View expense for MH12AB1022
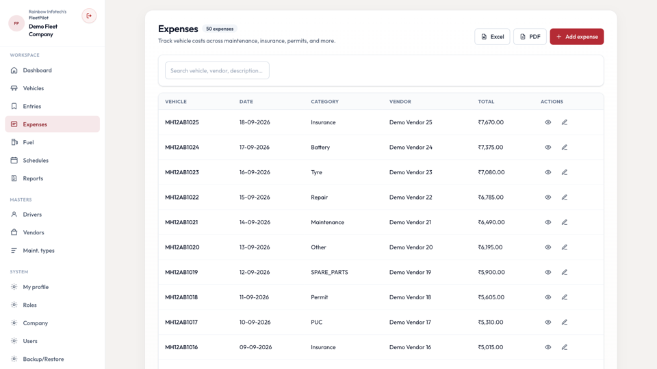This screenshot has height=369, width=657. [547, 197]
